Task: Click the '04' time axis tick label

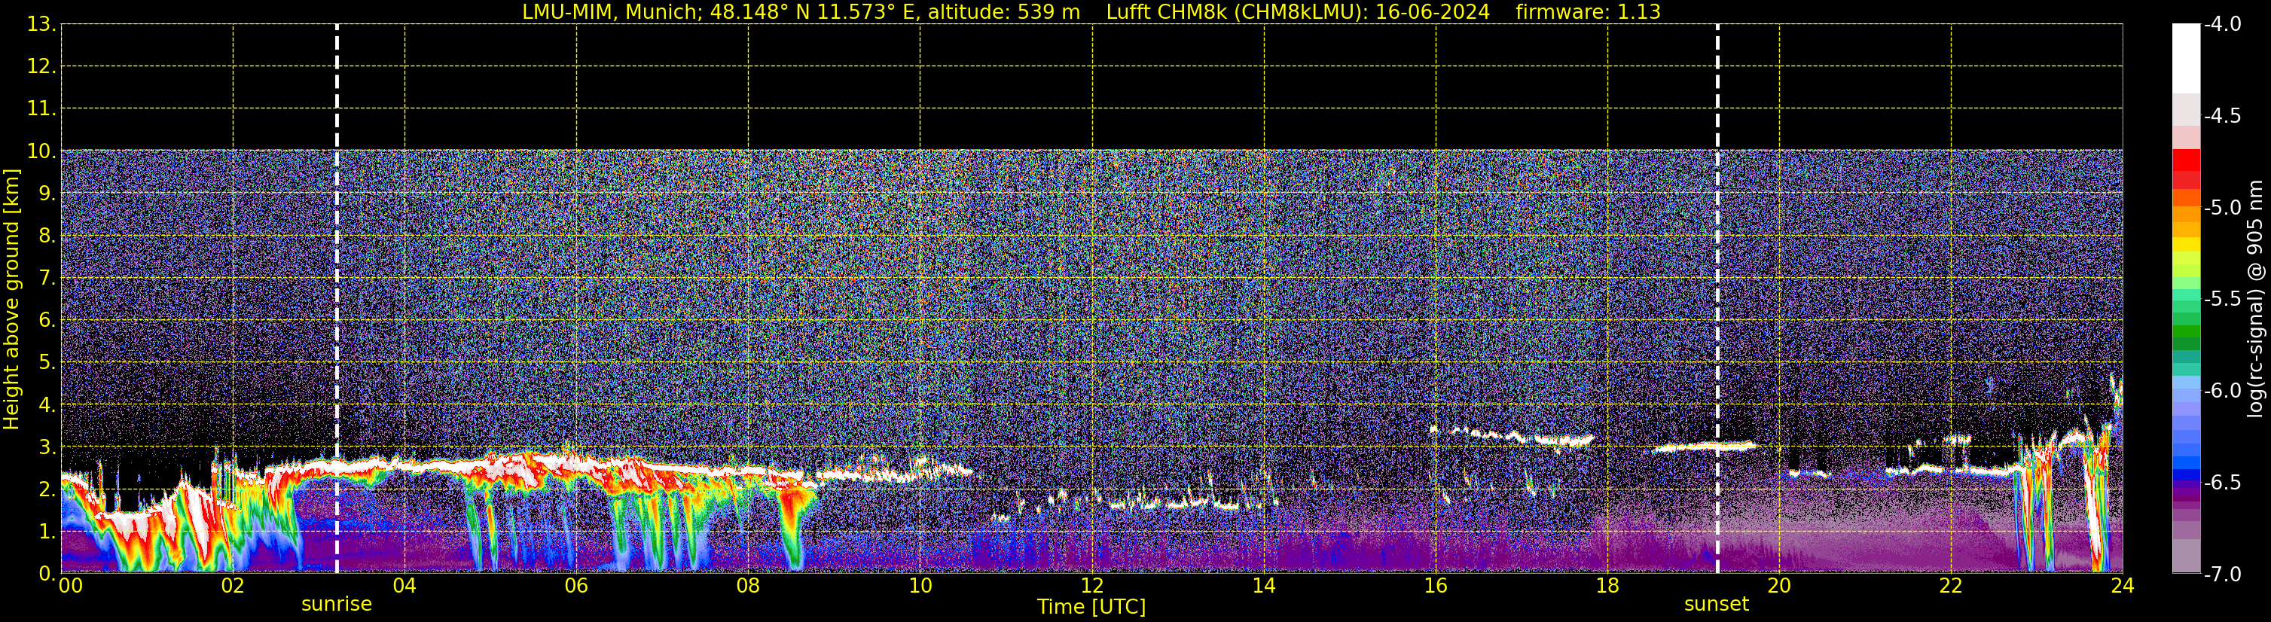Action: (x=404, y=586)
